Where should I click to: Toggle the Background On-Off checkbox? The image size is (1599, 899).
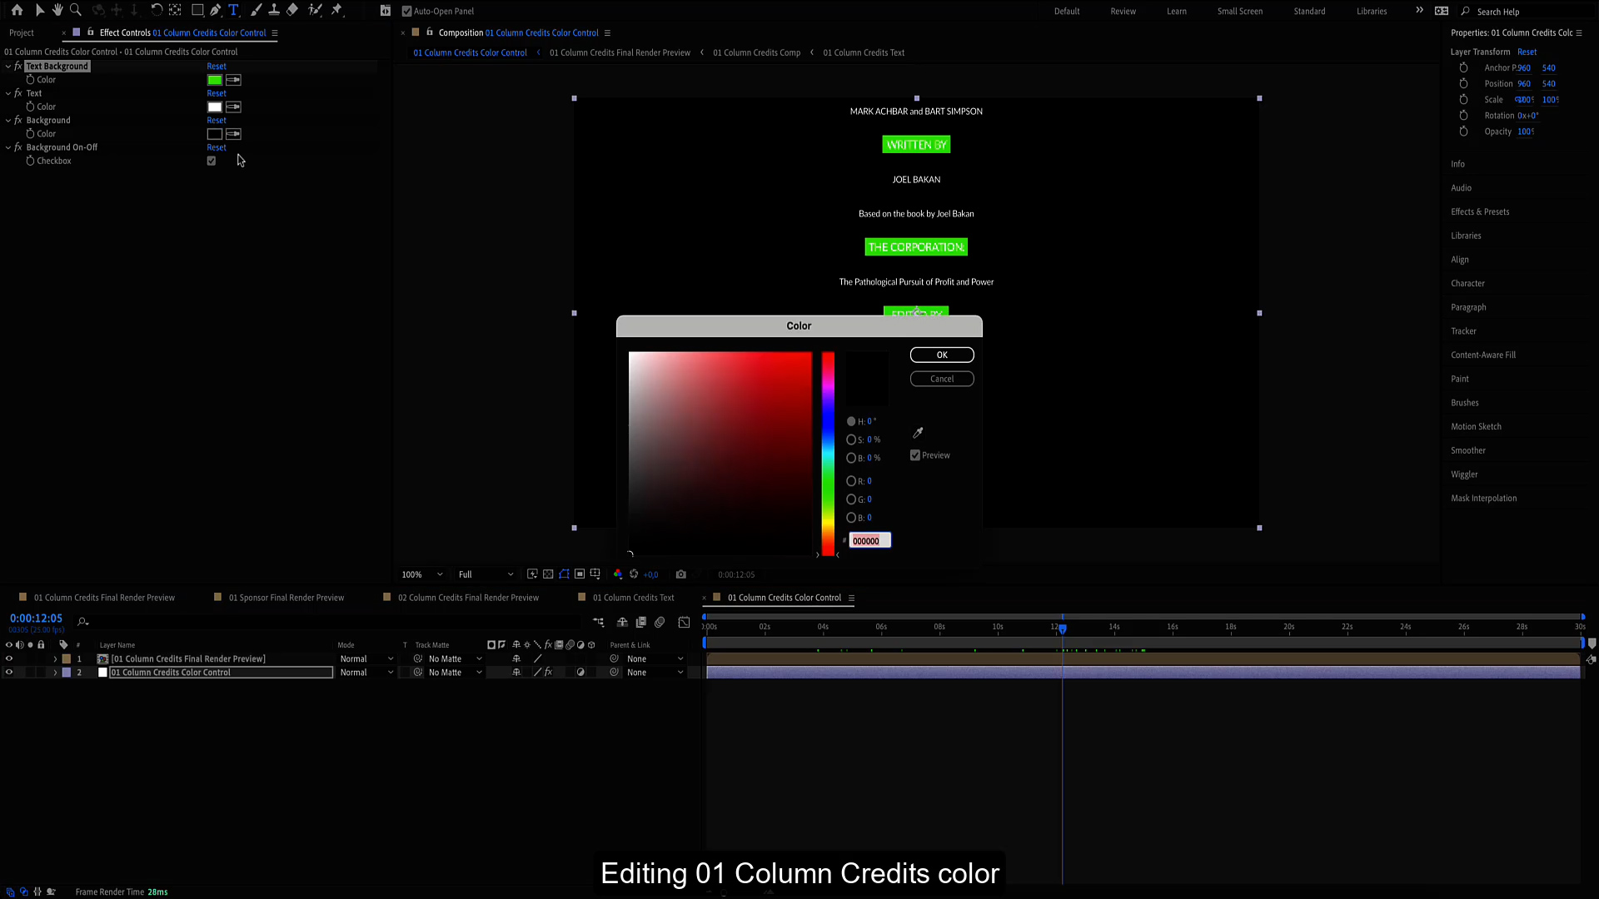click(x=212, y=161)
